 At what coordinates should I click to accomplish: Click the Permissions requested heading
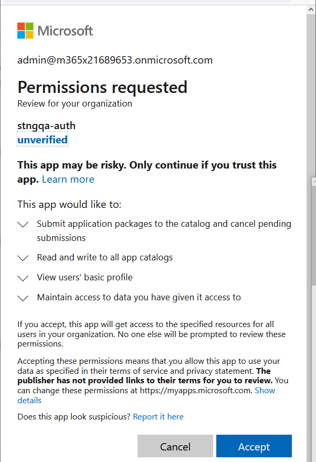pyautogui.click(x=102, y=87)
